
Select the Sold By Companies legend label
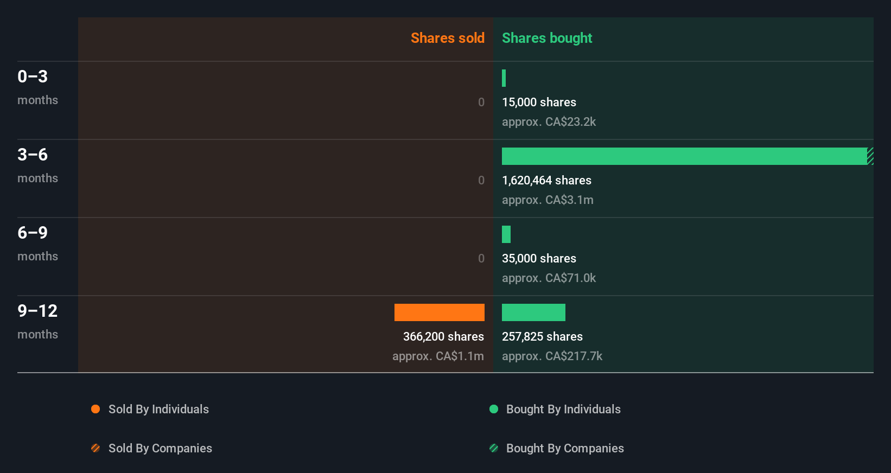[x=160, y=448]
